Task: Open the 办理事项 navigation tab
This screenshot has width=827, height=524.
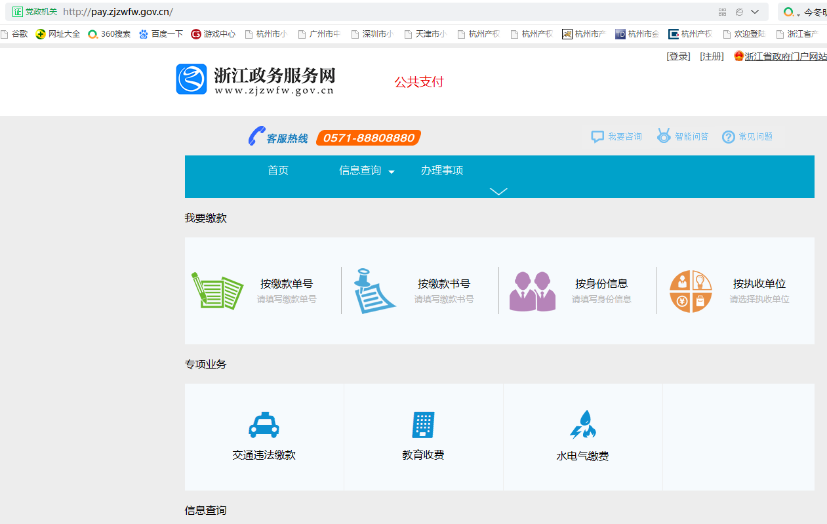Action: (442, 171)
